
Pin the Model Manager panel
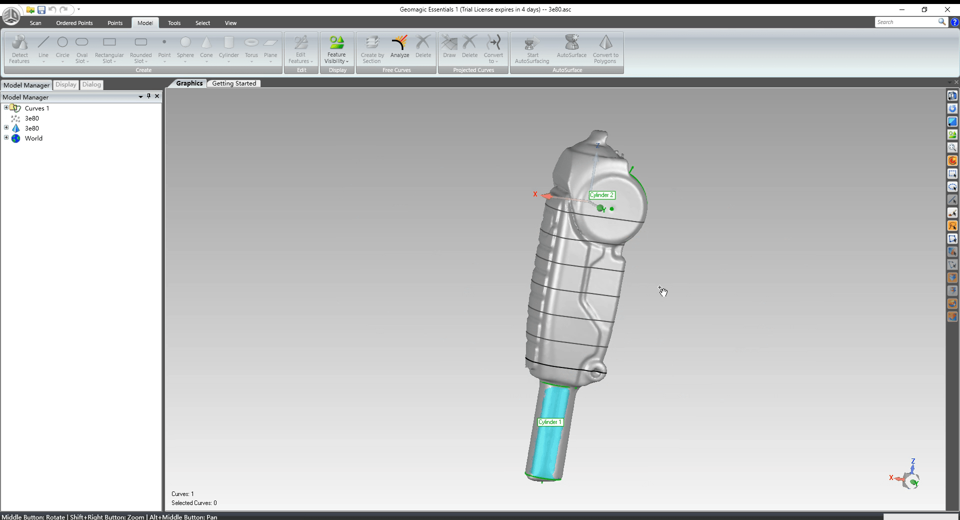148,96
